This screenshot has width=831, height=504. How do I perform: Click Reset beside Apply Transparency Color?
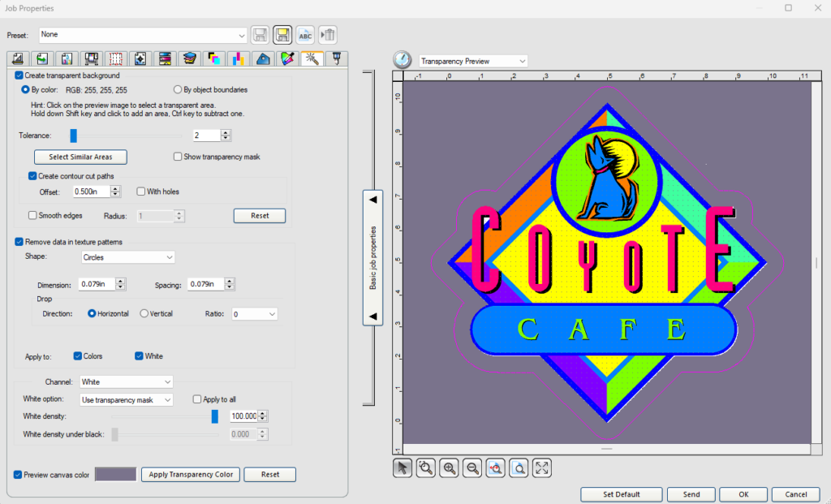(269, 475)
